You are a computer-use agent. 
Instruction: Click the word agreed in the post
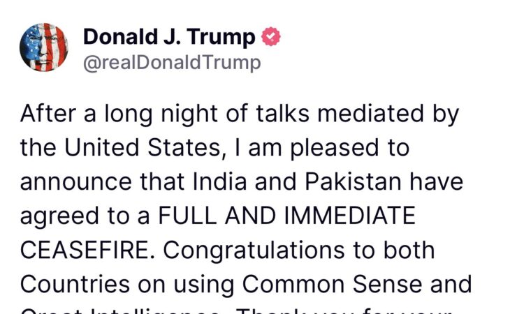coord(59,216)
